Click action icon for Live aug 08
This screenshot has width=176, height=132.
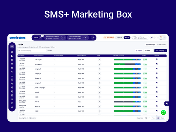[157, 59]
